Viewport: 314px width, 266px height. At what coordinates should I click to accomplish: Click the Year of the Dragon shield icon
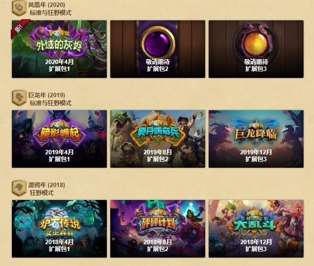[x=19, y=98]
